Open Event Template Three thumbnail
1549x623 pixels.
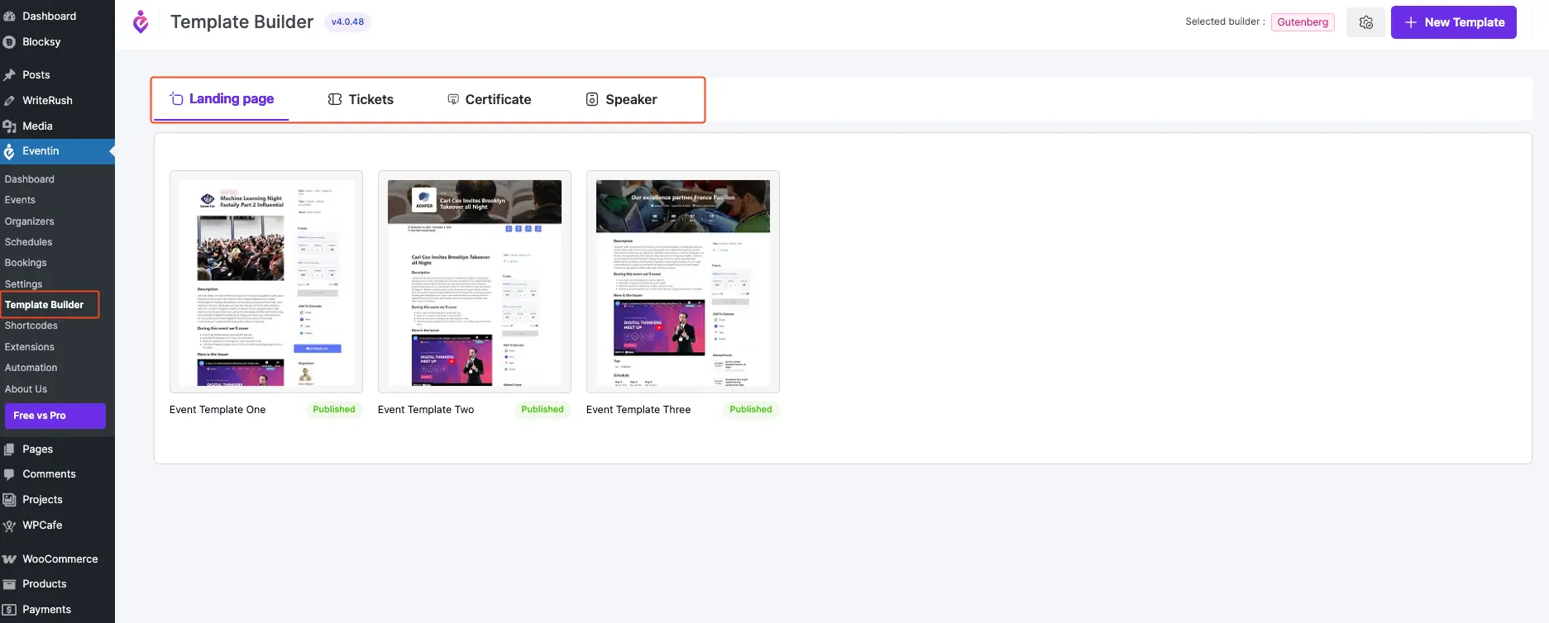pos(683,282)
